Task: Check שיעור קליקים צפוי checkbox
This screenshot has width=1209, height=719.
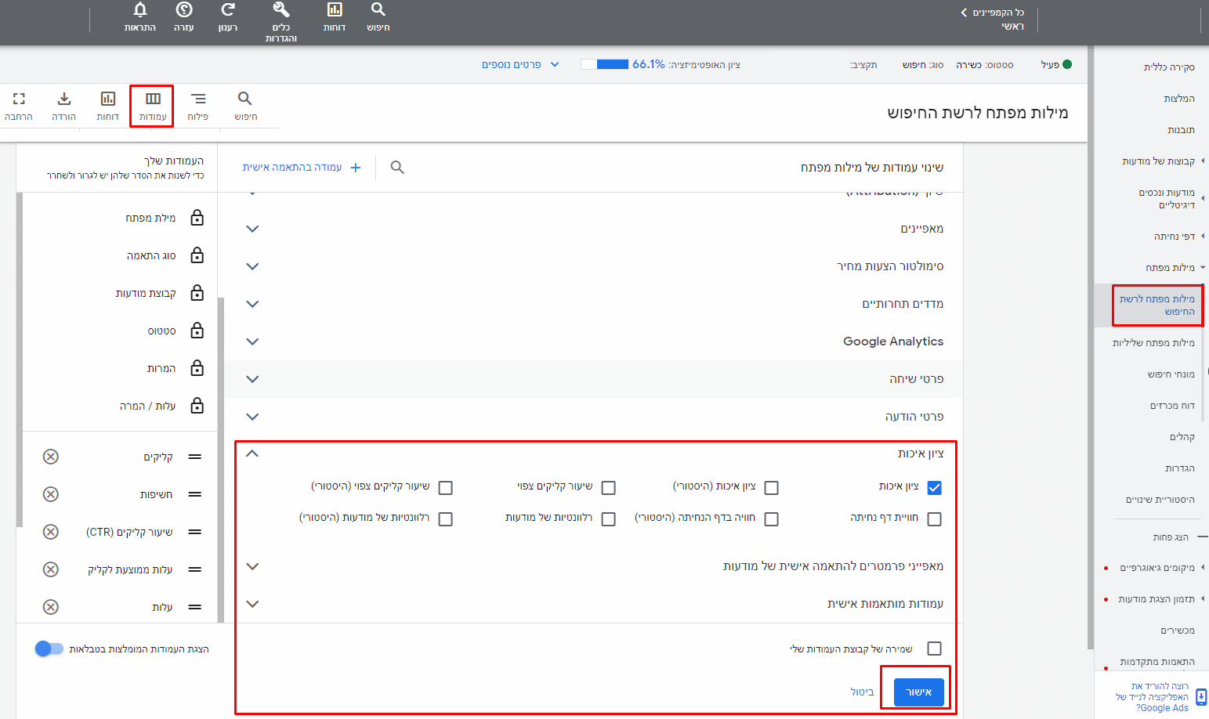Action: tap(608, 488)
